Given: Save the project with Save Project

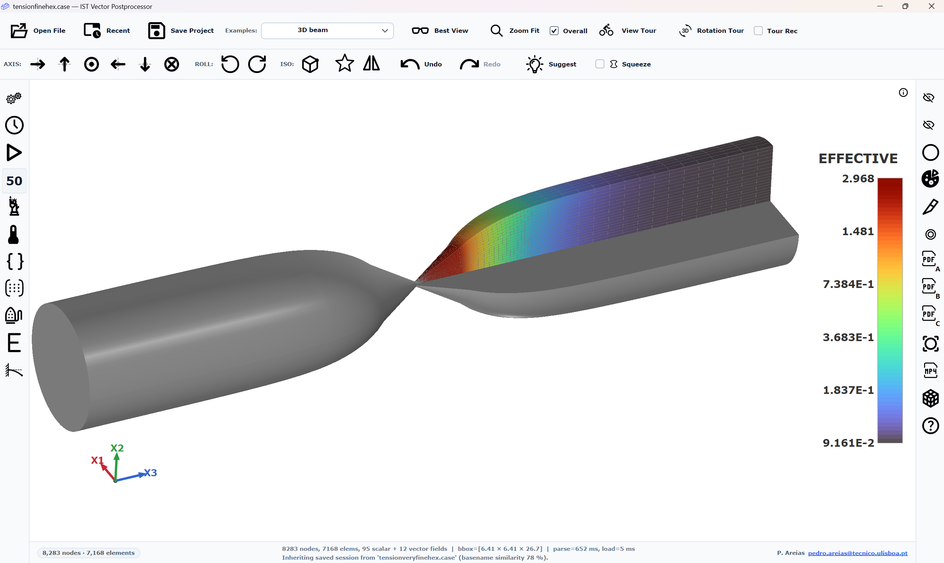Looking at the screenshot, I should point(181,31).
